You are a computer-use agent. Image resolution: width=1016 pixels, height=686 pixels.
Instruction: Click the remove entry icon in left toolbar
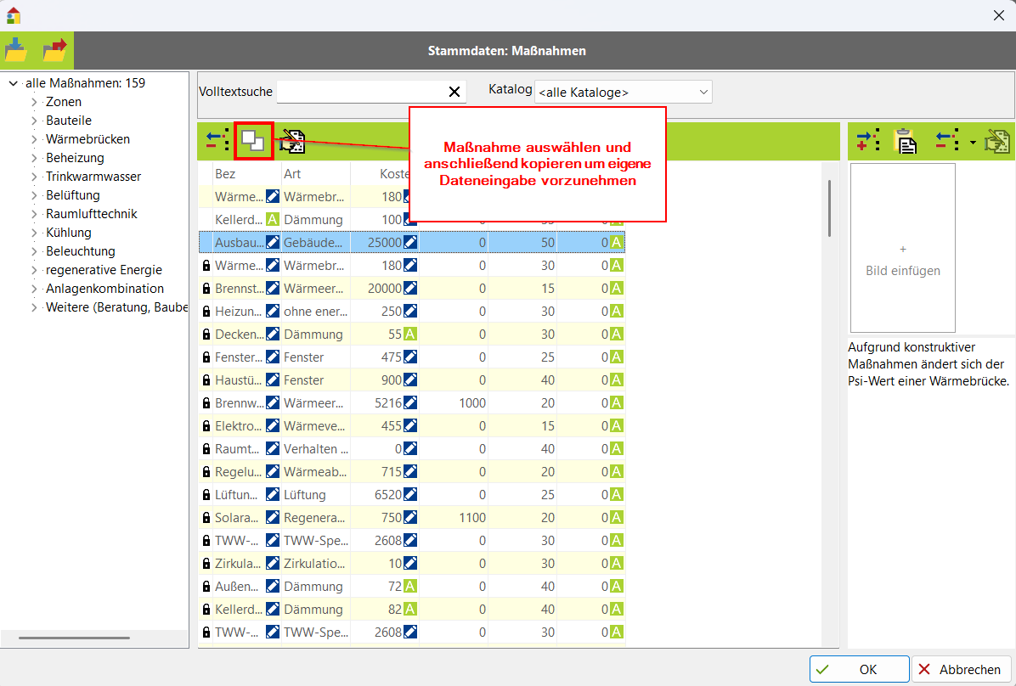point(217,141)
